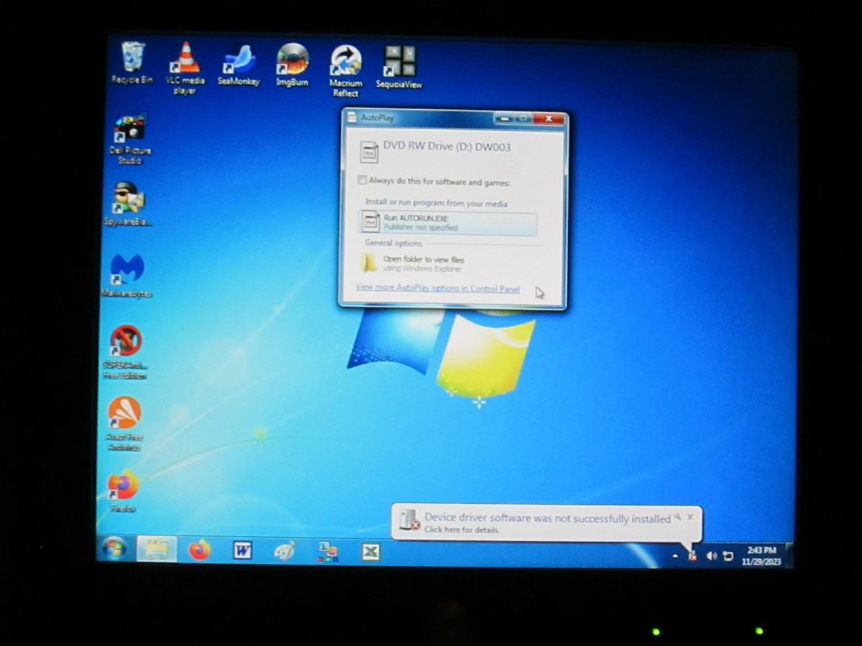Image resolution: width=862 pixels, height=646 pixels.
Task: Open Macrium Reflect shortcut
Action: click(345, 71)
